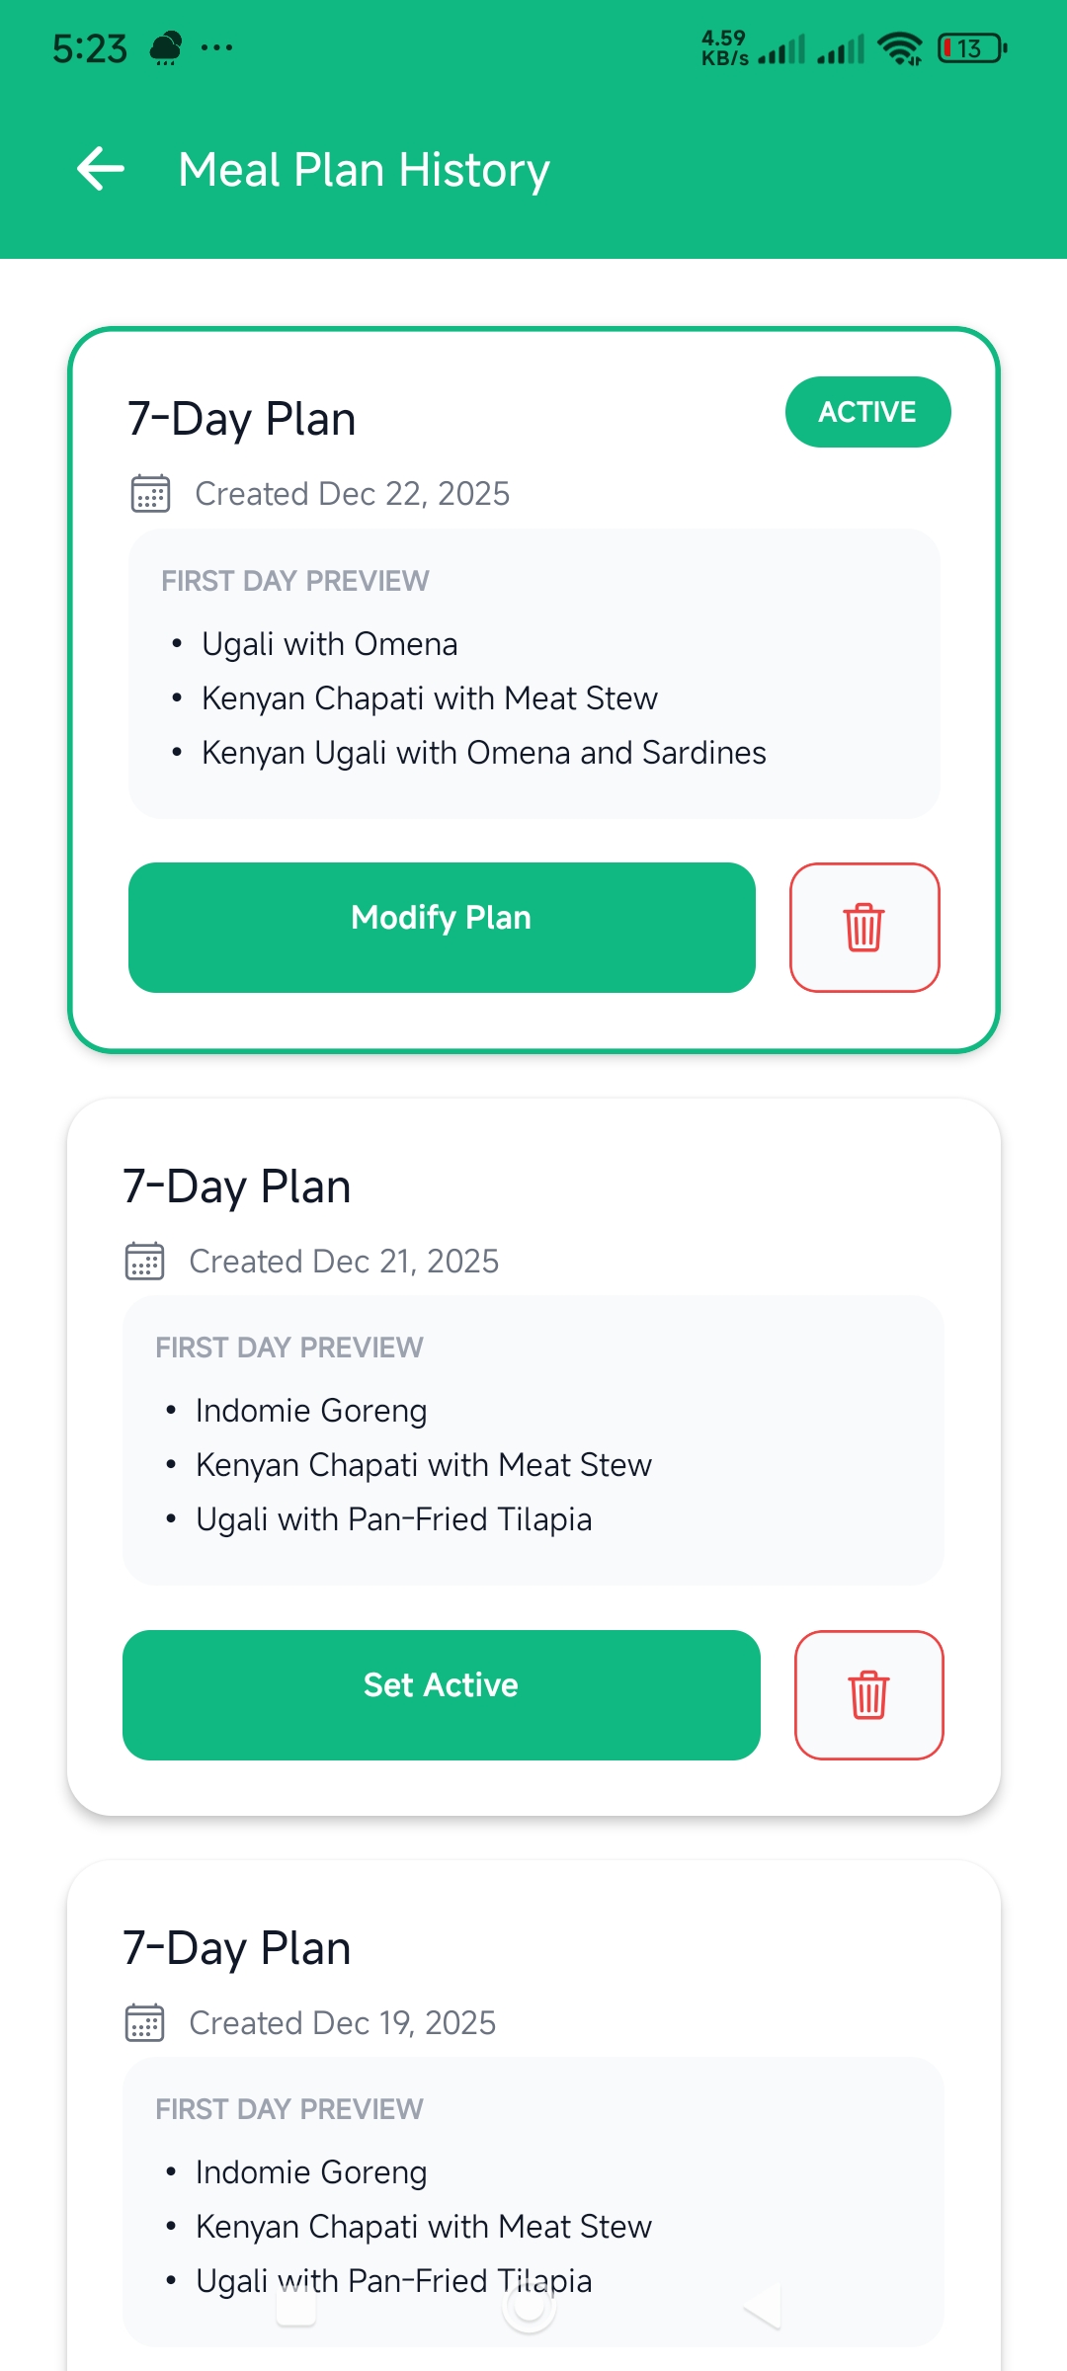Tap the back arrow to leave Meal Plan History

pos(99,168)
